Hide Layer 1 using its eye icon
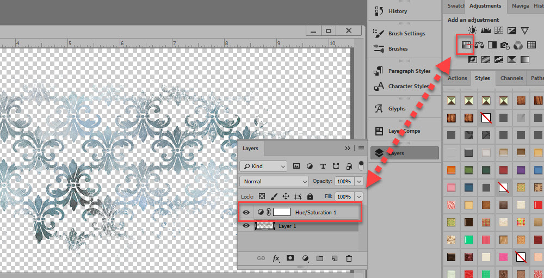Viewport: 544px width, 278px height. pyautogui.click(x=246, y=226)
